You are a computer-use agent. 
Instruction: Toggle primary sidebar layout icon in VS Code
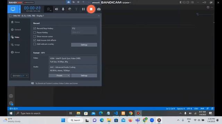(x=181, y=2)
